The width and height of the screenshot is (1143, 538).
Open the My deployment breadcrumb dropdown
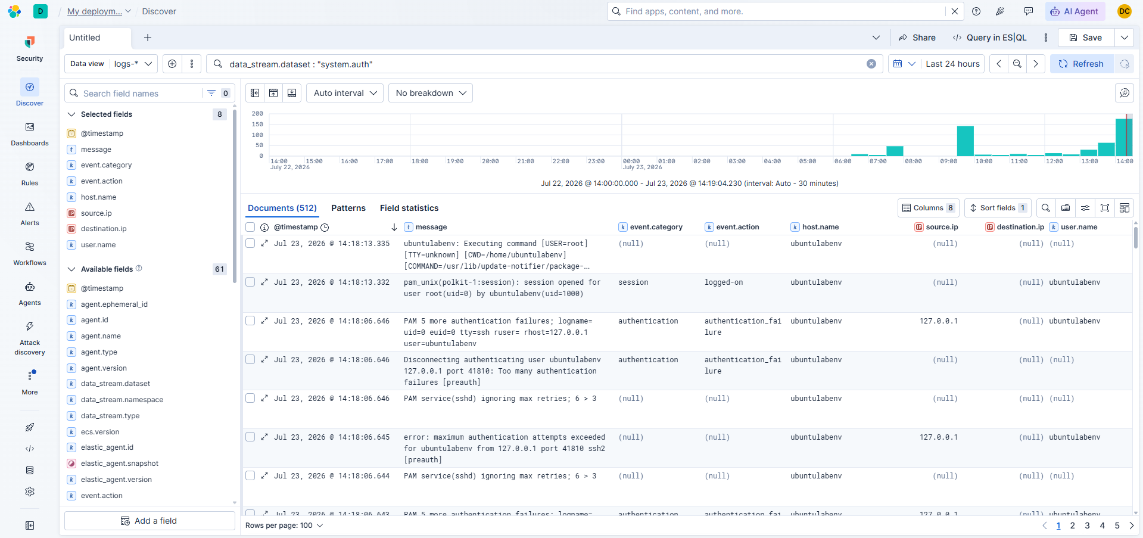[x=99, y=11]
